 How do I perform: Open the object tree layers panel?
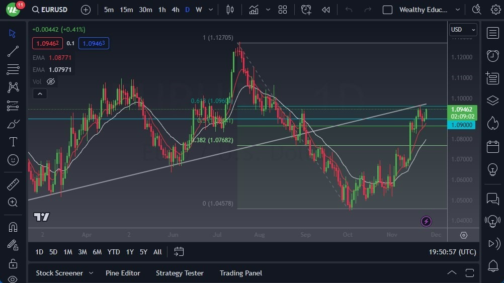tap(493, 101)
